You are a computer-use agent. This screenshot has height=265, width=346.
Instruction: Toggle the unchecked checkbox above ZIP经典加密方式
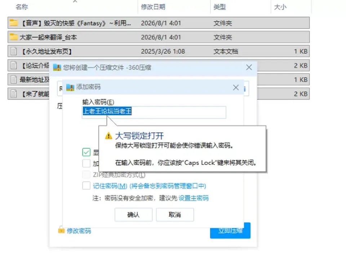click(x=86, y=163)
